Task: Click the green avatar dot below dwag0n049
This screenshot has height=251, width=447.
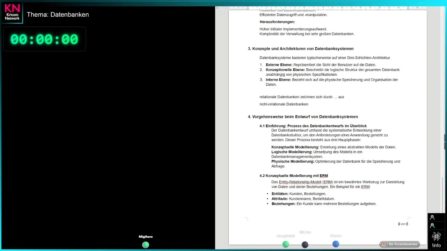Action: 286,244
